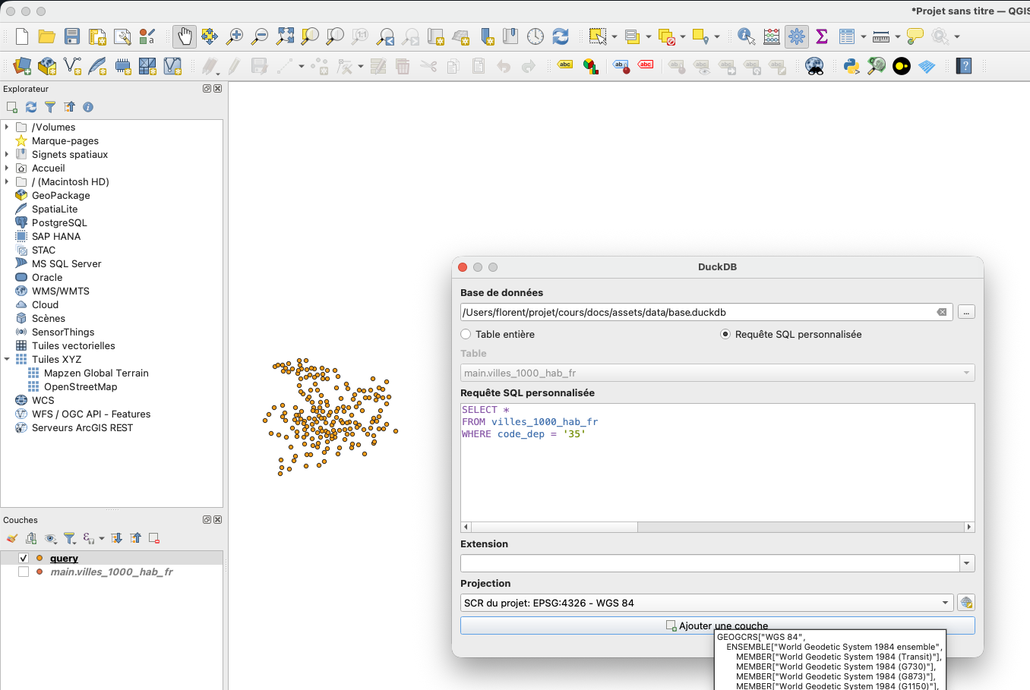The height and width of the screenshot is (690, 1030).
Task: Open a project using the folder icon
Action: (x=47, y=36)
